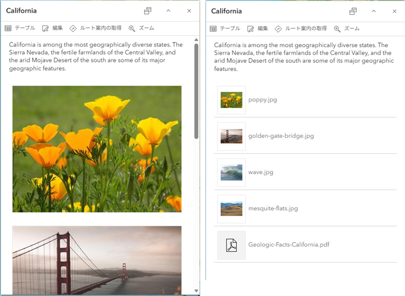The image size is (405, 296).
Task: Close the right California popup
Action: click(x=394, y=11)
